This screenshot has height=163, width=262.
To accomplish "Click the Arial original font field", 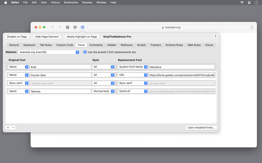I will [60, 67].
